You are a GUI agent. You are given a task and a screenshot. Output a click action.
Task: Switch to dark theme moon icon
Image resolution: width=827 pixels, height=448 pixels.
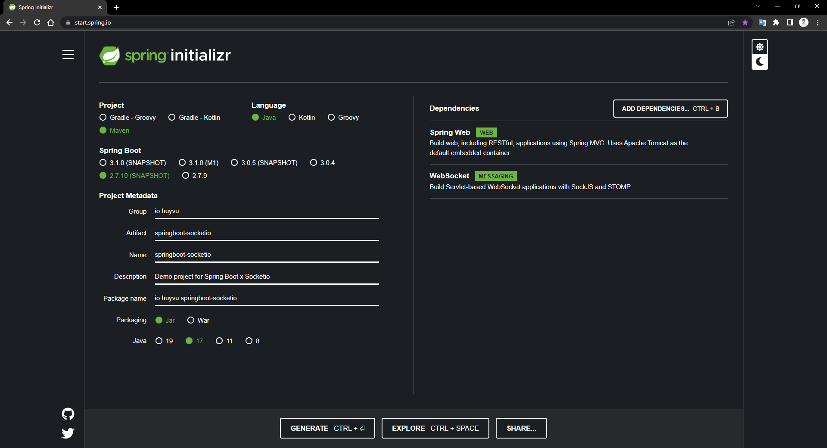click(760, 62)
